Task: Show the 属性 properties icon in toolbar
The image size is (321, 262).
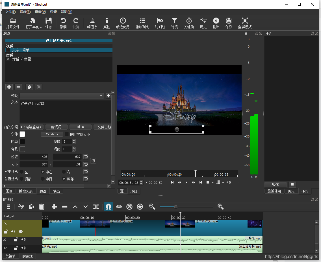Action: [x=107, y=23]
